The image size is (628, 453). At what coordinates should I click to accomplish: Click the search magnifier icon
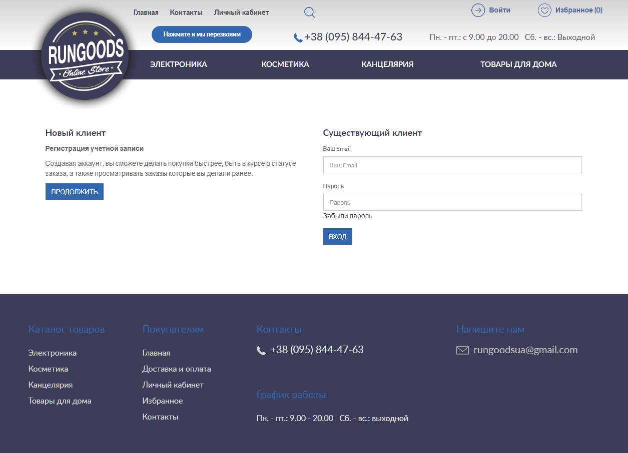[310, 13]
